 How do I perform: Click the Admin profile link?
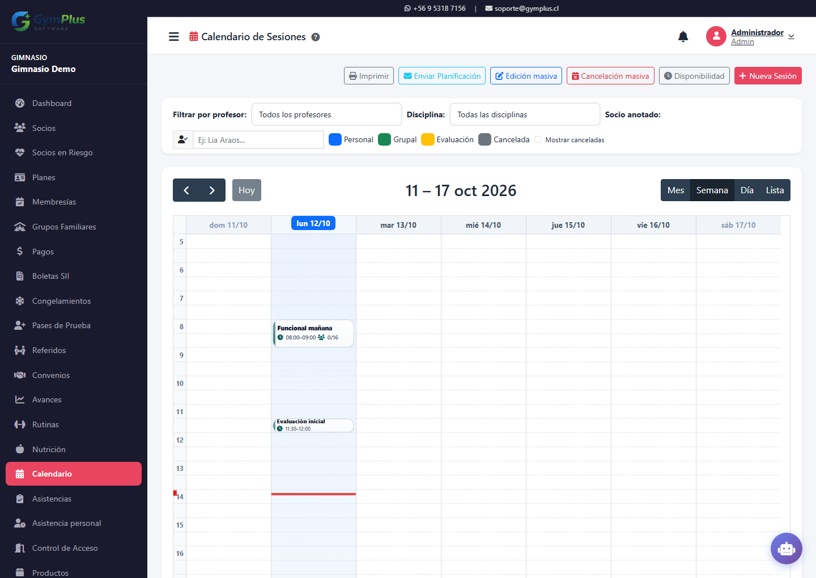point(742,42)
